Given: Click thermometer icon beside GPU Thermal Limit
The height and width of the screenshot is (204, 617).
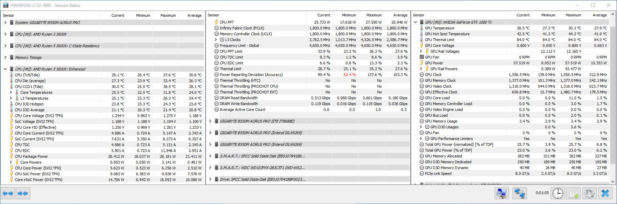Looking at the screenshot, I should click(421, 40).
